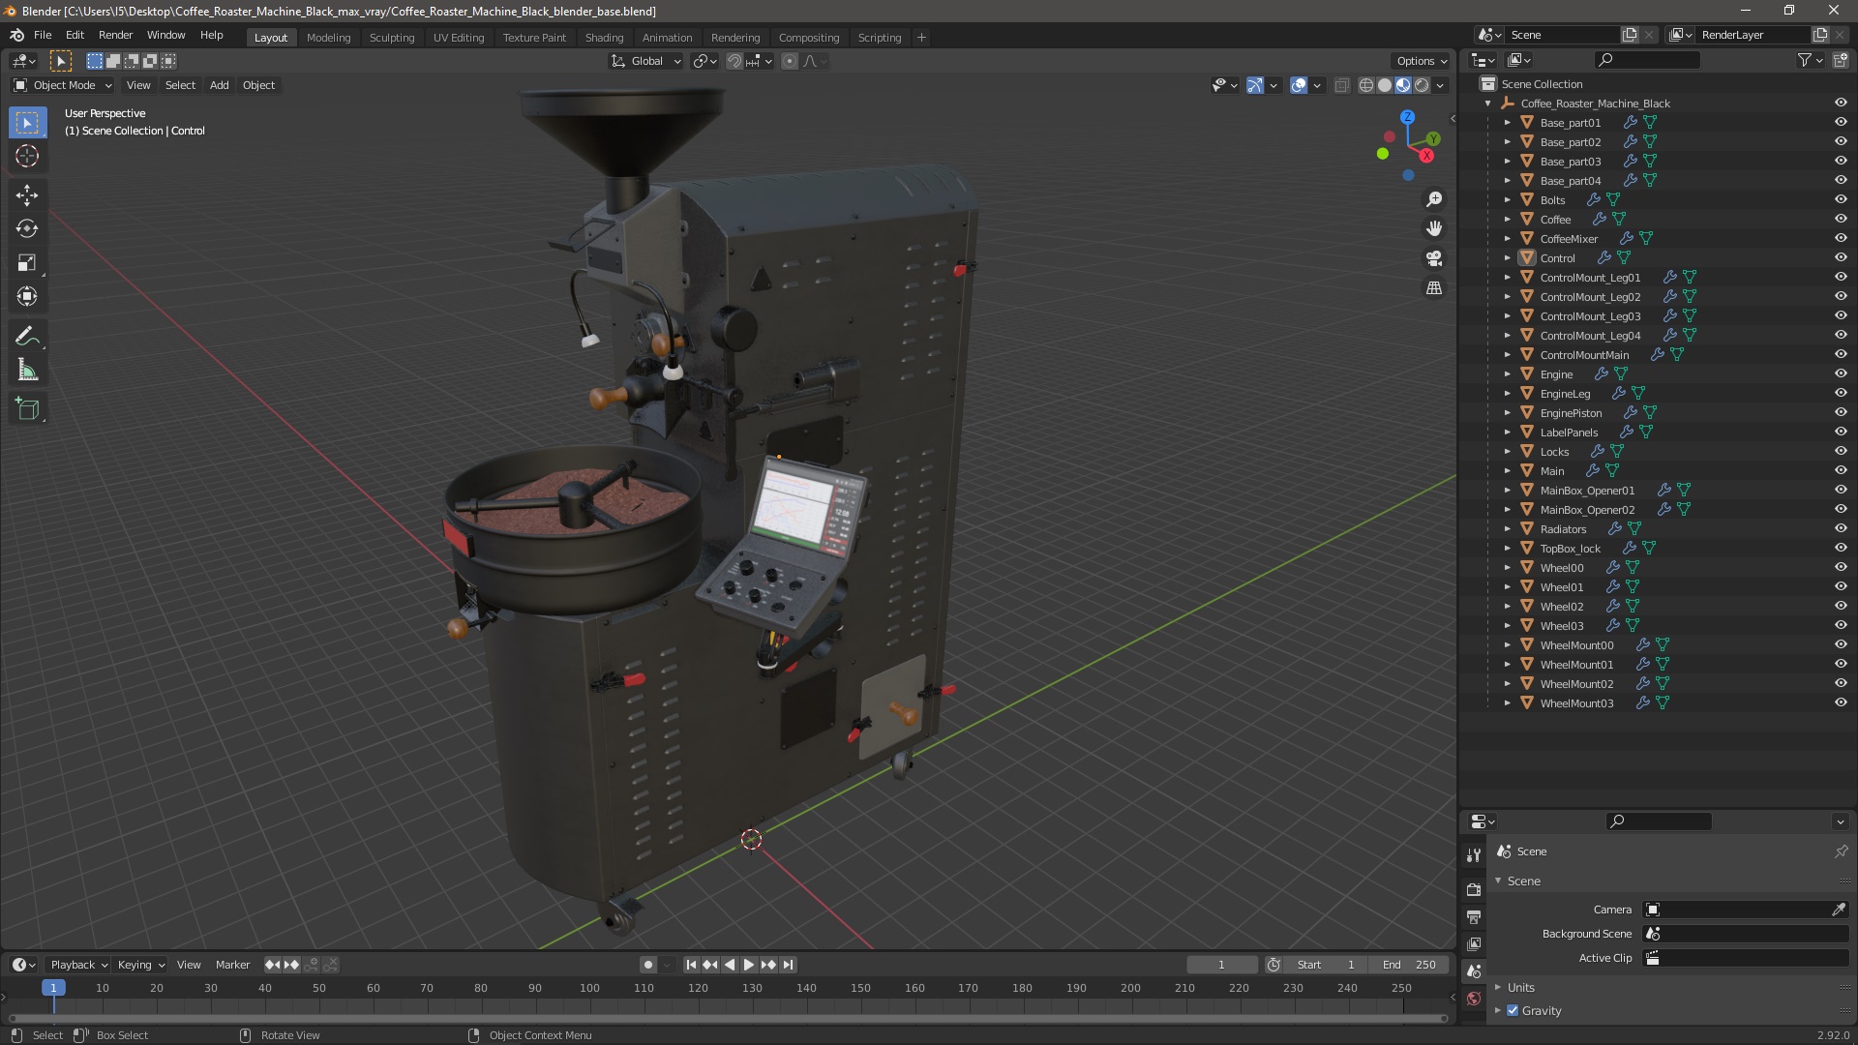Open the View Layer properties tab
The width and height of the screenshot is (1858, 1045).
pyautogui.click(x=1474, y=943)
